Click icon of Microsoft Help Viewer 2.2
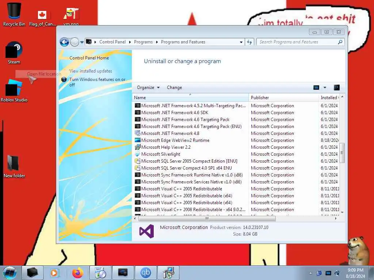 tap(137, 147)
